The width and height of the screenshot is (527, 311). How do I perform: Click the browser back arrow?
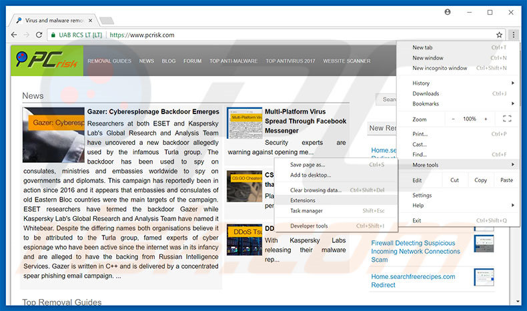[x=14, y=35]
